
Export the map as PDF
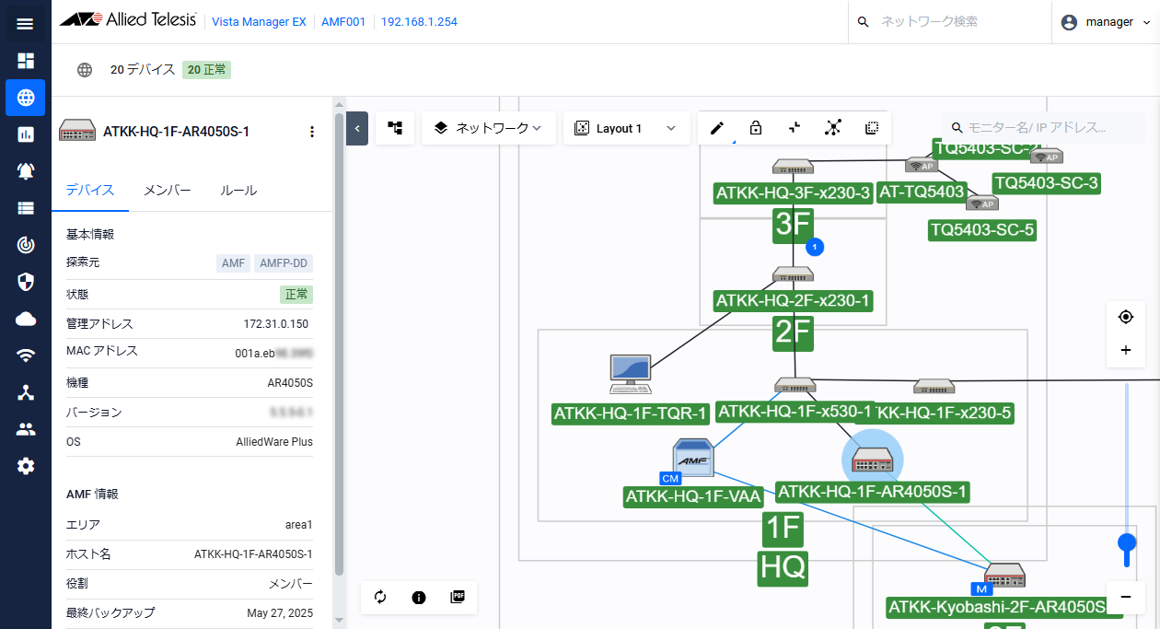(458, 597)
